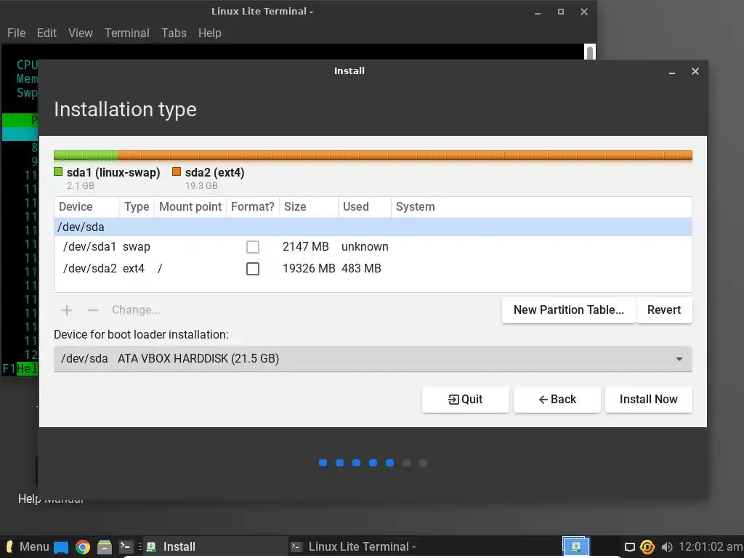Go back with the Back button

[x=557, y=400]
